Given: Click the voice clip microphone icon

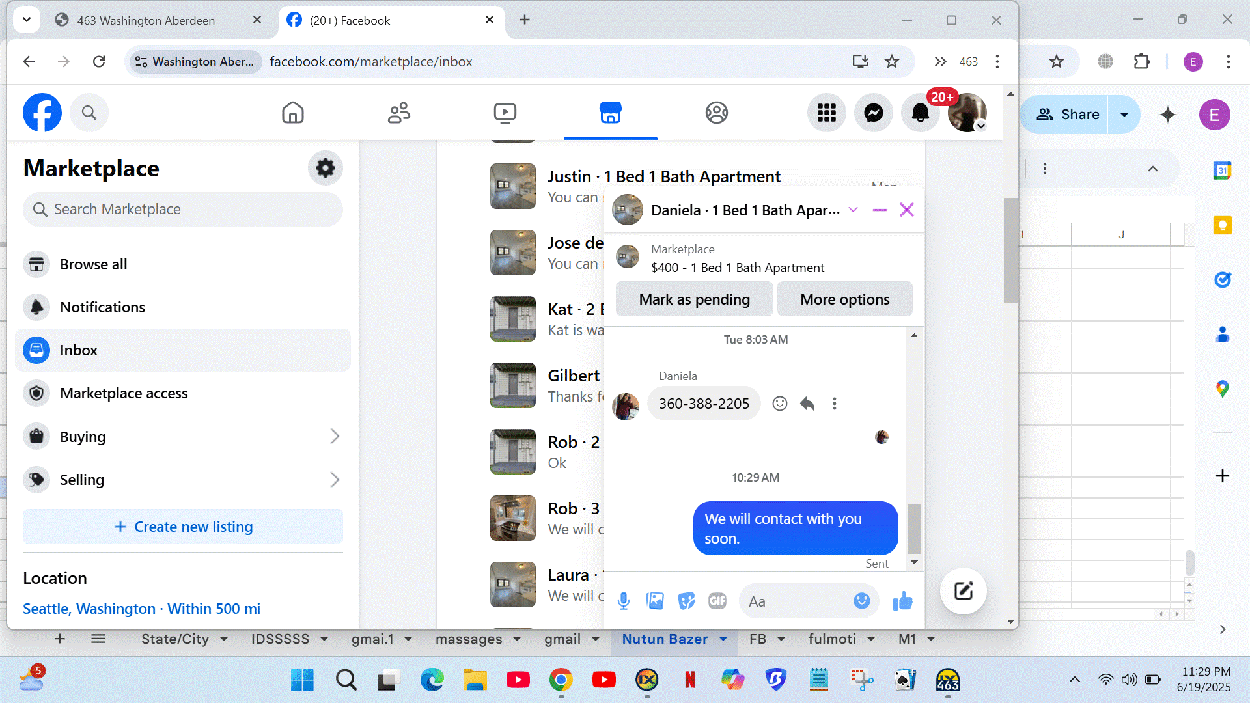Looking at the screenshot, I should pos(623,601).
